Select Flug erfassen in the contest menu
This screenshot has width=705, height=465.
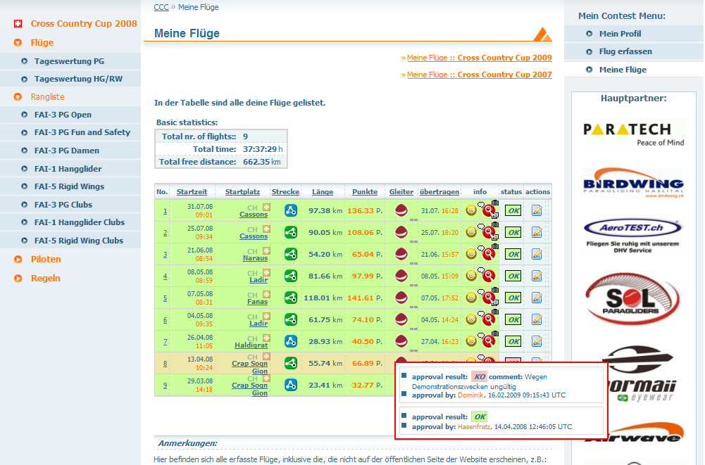coord(625,51)
